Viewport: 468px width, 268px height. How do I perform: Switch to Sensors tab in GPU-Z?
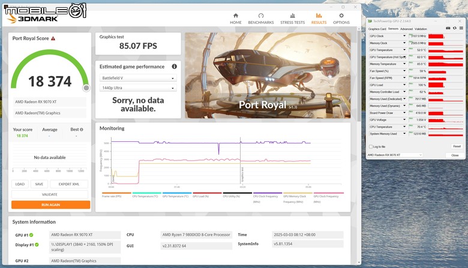pyautogui.click(x=393, y=29)
